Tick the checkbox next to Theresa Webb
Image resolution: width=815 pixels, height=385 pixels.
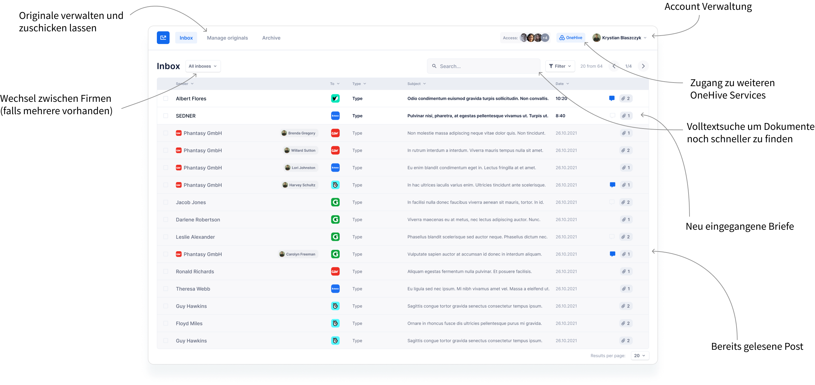166,289
